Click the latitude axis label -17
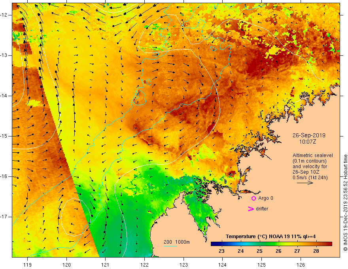348x269 pixels. pyautogui.click(x=4, y=217)
